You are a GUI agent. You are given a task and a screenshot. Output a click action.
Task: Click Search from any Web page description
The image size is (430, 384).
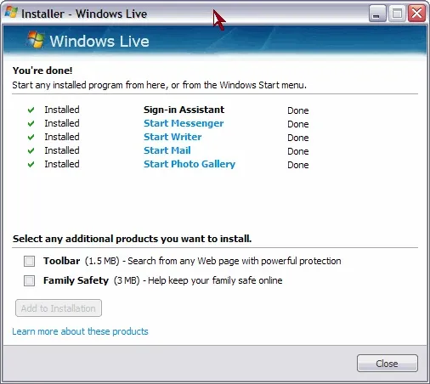coord(235,261)
